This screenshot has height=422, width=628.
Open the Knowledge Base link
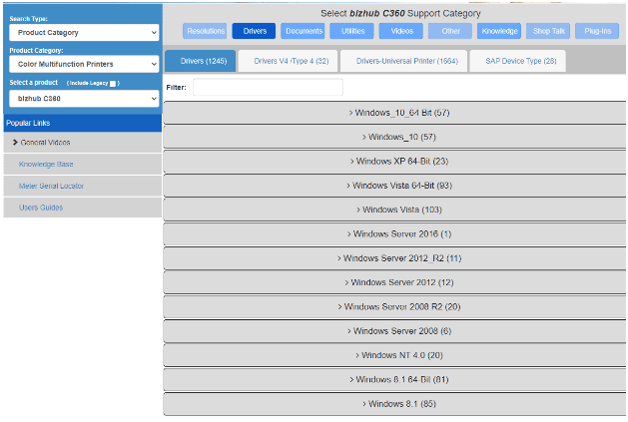click(46, 165)
